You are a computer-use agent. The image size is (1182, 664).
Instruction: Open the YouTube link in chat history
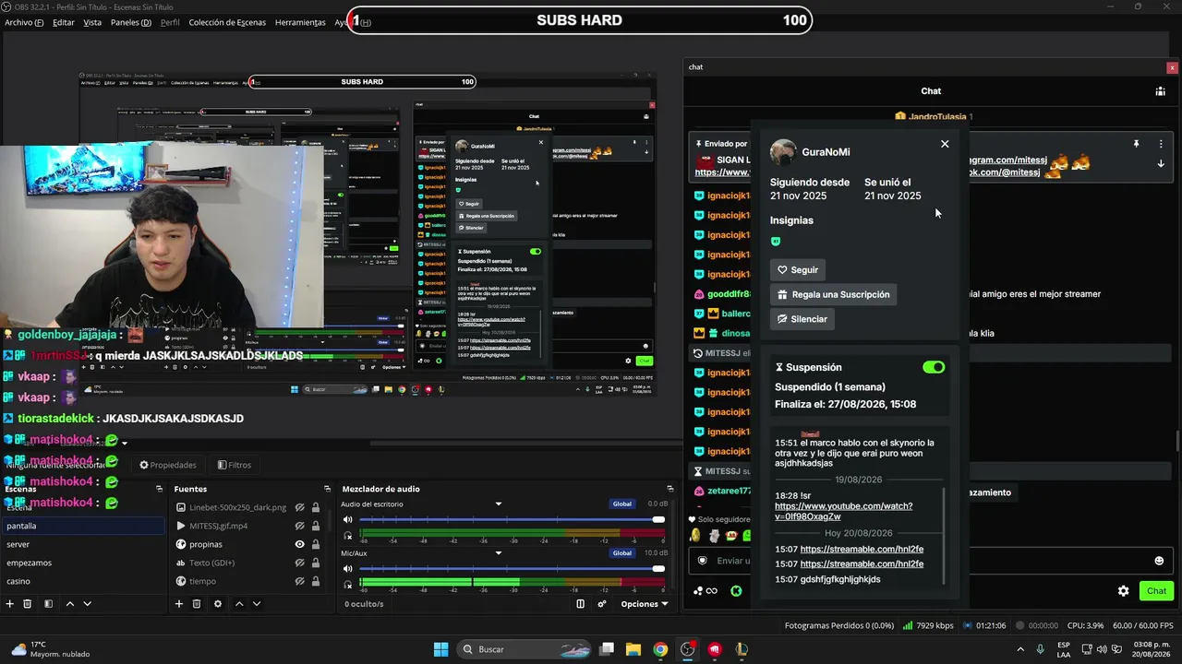pyautogui.click(x=843, y=511)
